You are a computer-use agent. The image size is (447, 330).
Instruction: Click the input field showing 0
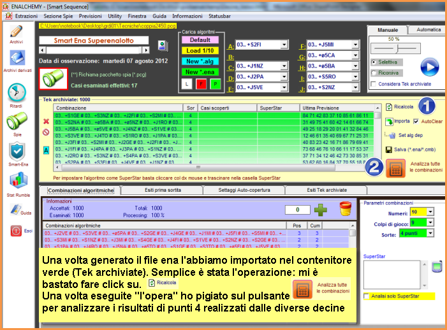click(x=298, y=210)
